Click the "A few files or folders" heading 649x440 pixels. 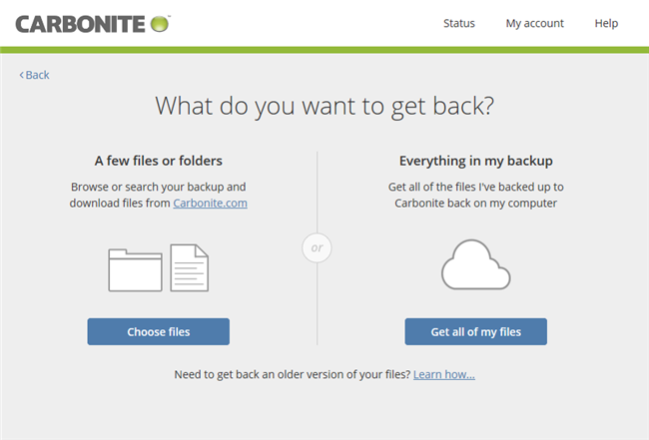tap(159, 160)
